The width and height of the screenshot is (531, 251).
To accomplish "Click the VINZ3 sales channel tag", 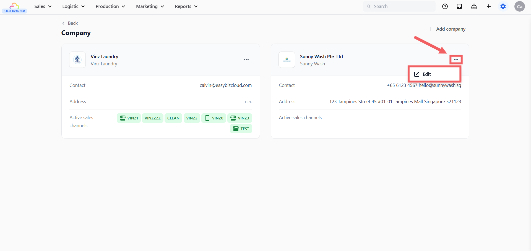I will pos(240,118).
